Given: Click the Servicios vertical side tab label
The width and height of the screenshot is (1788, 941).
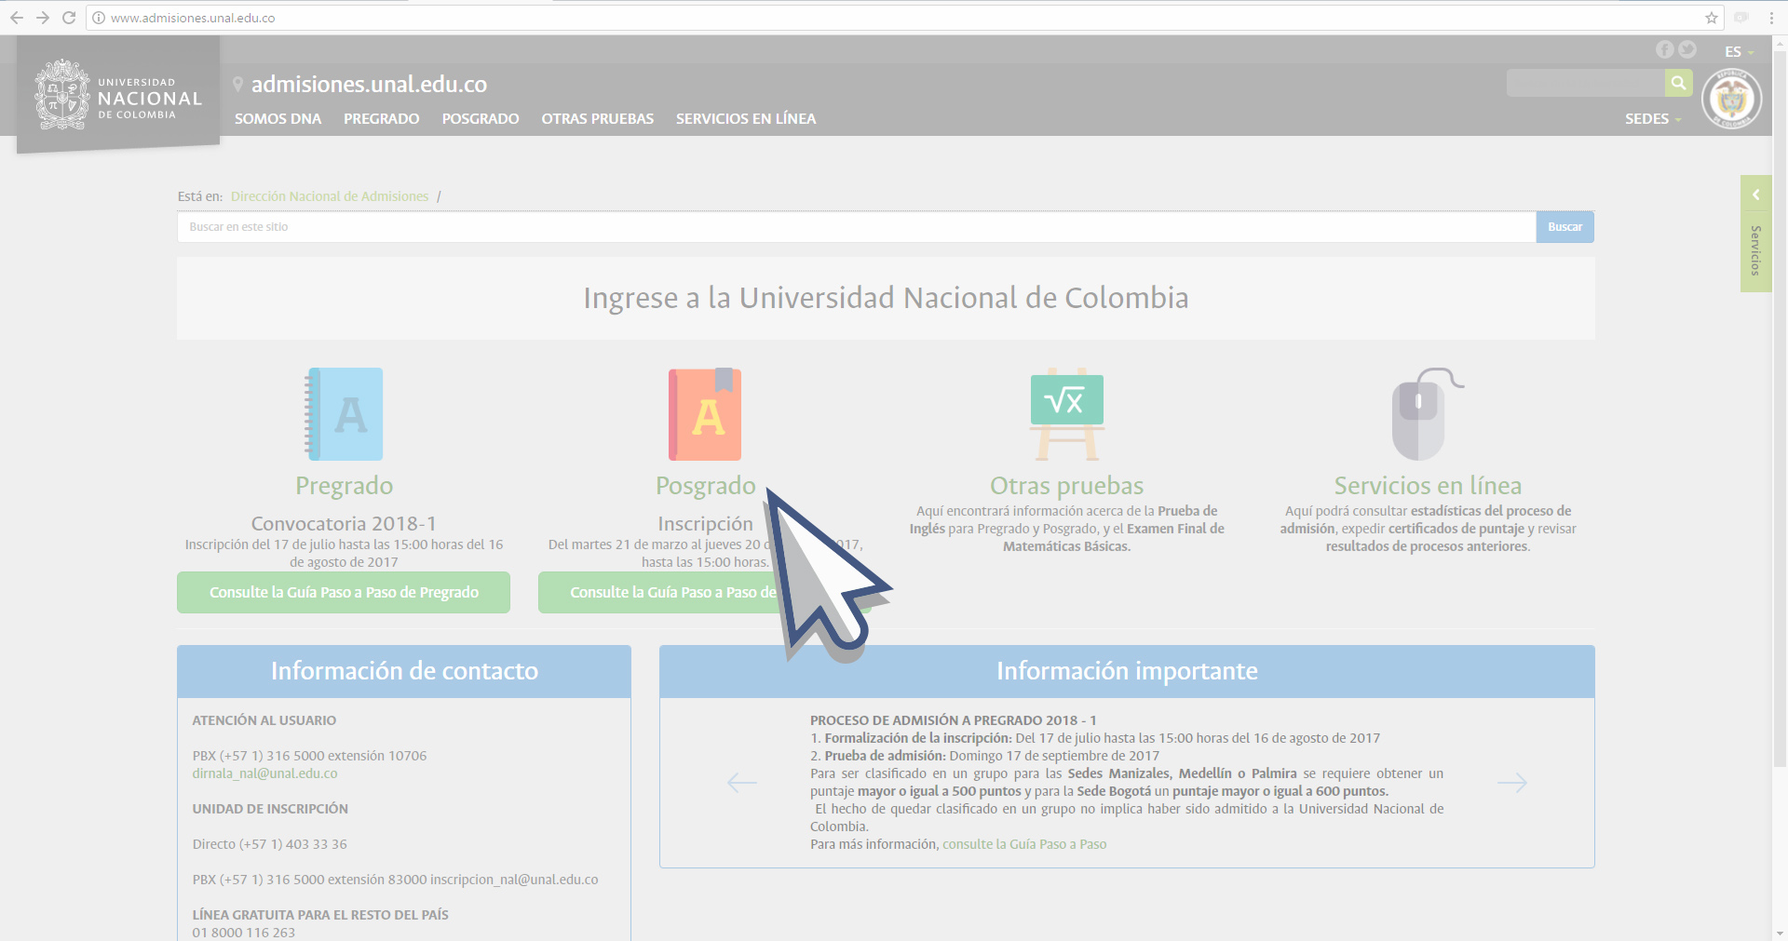Looking at the screenshot, I should [1755, 250].
